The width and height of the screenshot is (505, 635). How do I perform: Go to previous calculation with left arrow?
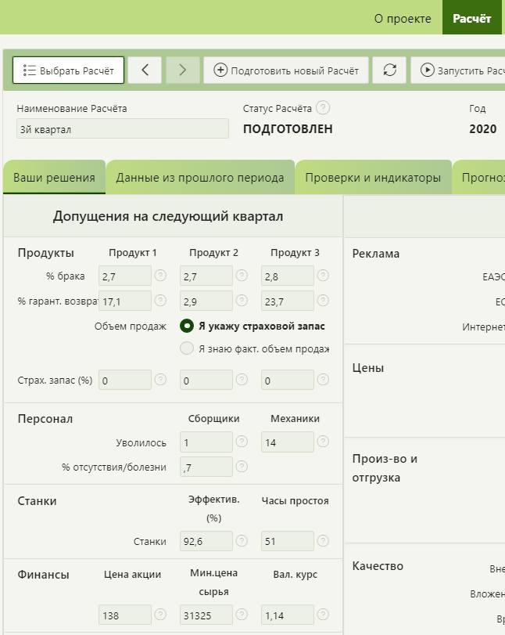(x=145, y=70)
